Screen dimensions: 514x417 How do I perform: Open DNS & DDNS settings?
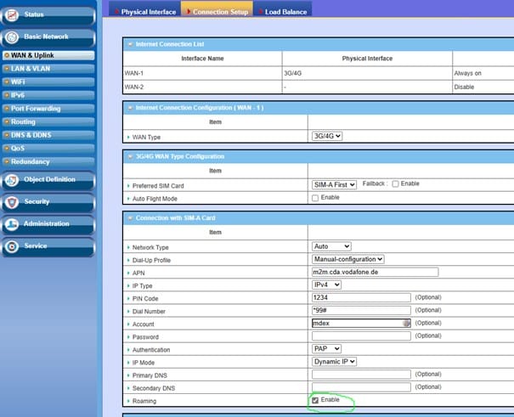48,135
